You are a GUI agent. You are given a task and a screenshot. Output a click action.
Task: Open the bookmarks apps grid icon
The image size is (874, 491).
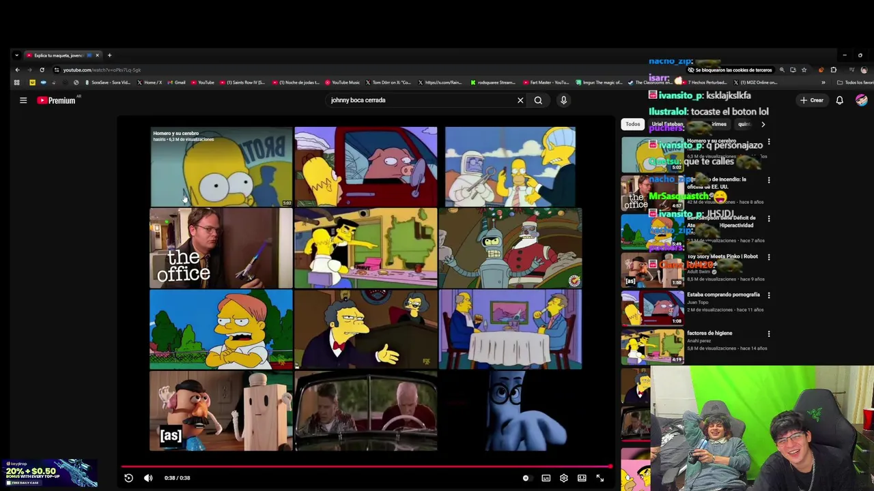[x=17, y=83]
